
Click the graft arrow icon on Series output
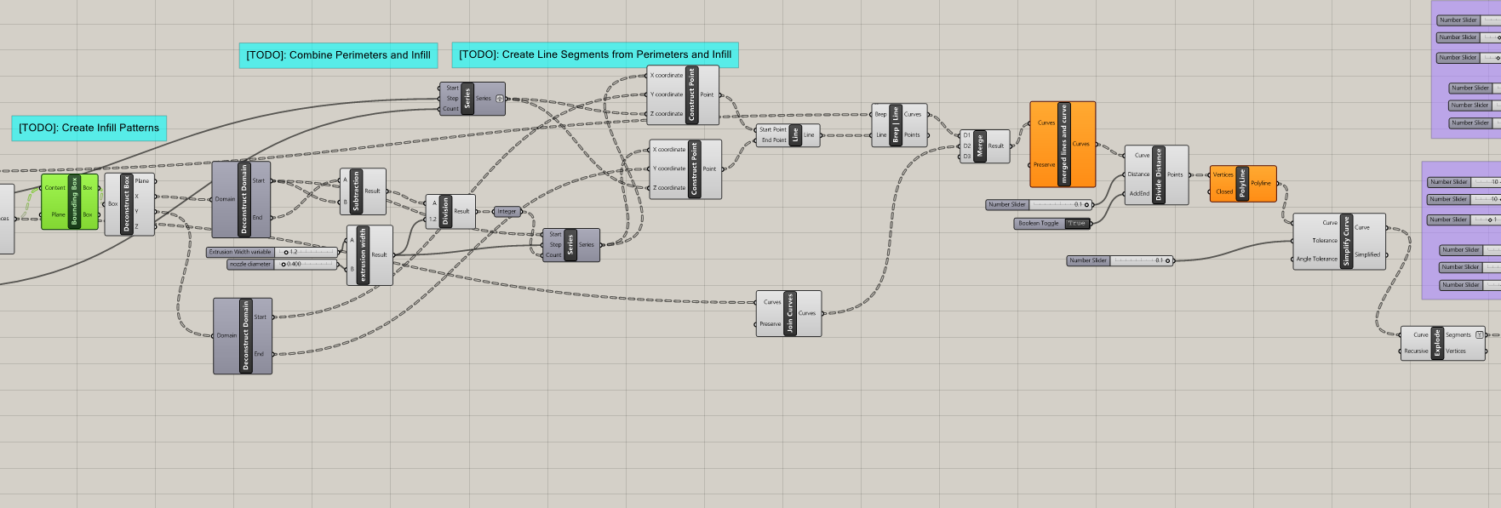pyautogui.click(x=500, y=99)
